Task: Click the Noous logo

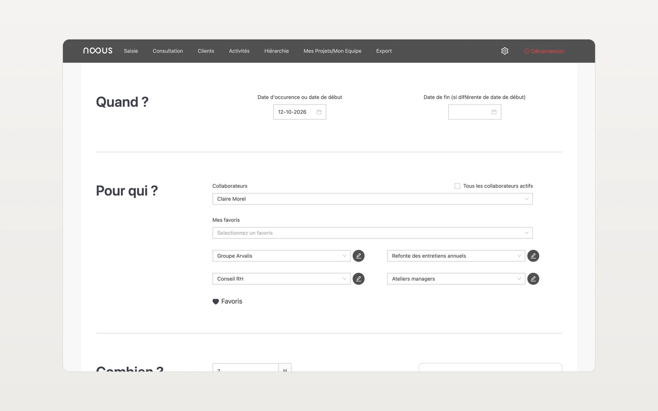Action: pyautogui.click(x=97, y=51)
